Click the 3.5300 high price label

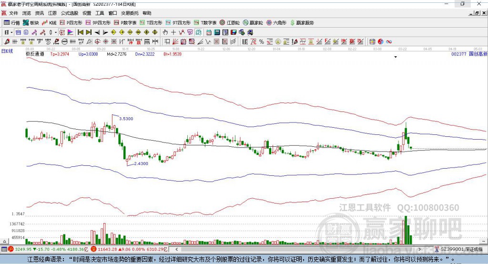[x=126, y=119]
